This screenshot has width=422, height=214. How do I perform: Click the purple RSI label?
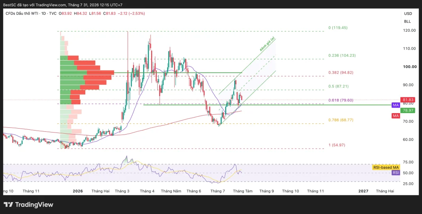396,173
